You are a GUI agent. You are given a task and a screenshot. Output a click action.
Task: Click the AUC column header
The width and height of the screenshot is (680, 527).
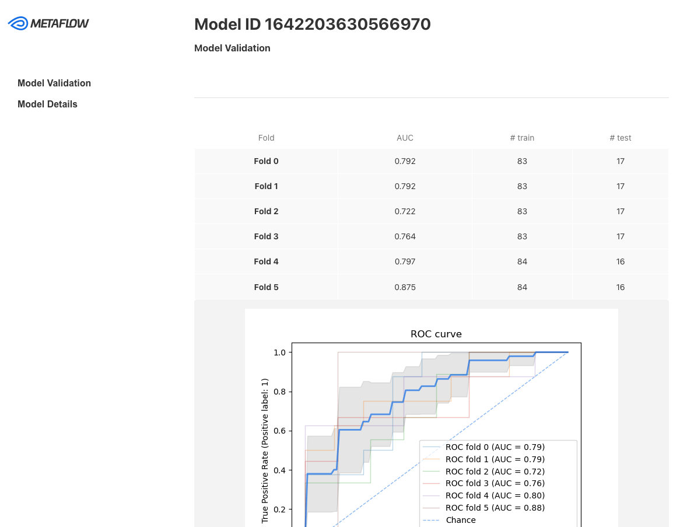[x=405, y=138]
